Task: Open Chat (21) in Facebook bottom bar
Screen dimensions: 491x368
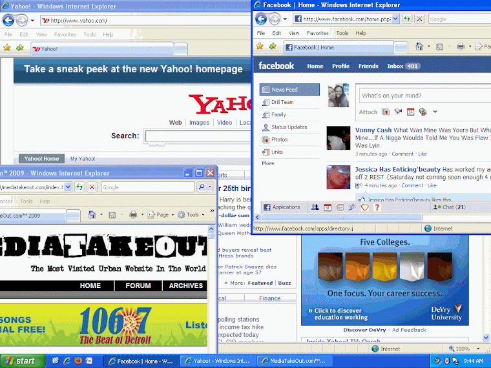Action: (x=450, y=207)
